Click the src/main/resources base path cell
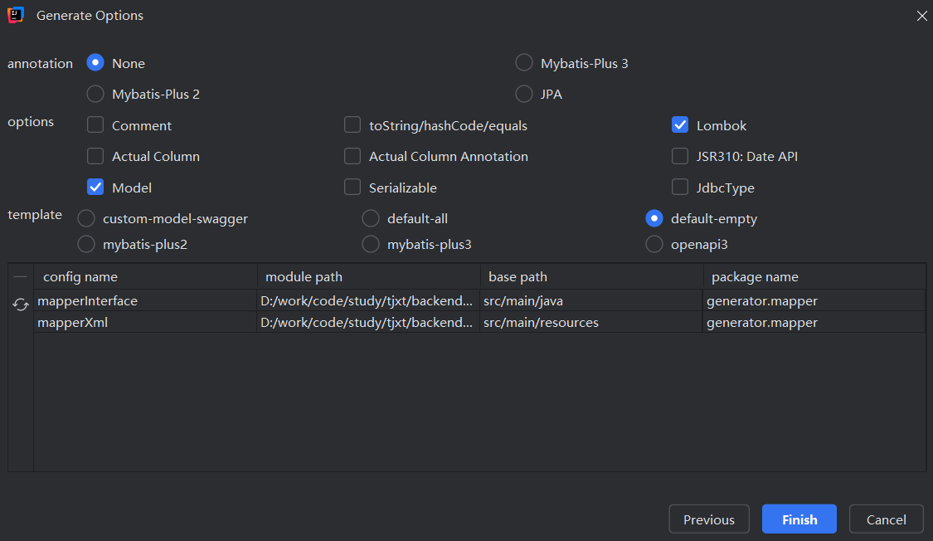This screenshot has height=541, width=933. 591,322
